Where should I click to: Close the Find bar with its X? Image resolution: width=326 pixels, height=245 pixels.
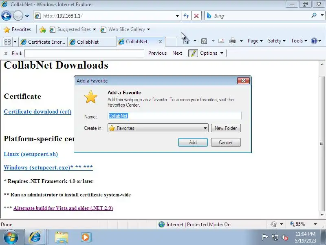(x=6, y=53)
